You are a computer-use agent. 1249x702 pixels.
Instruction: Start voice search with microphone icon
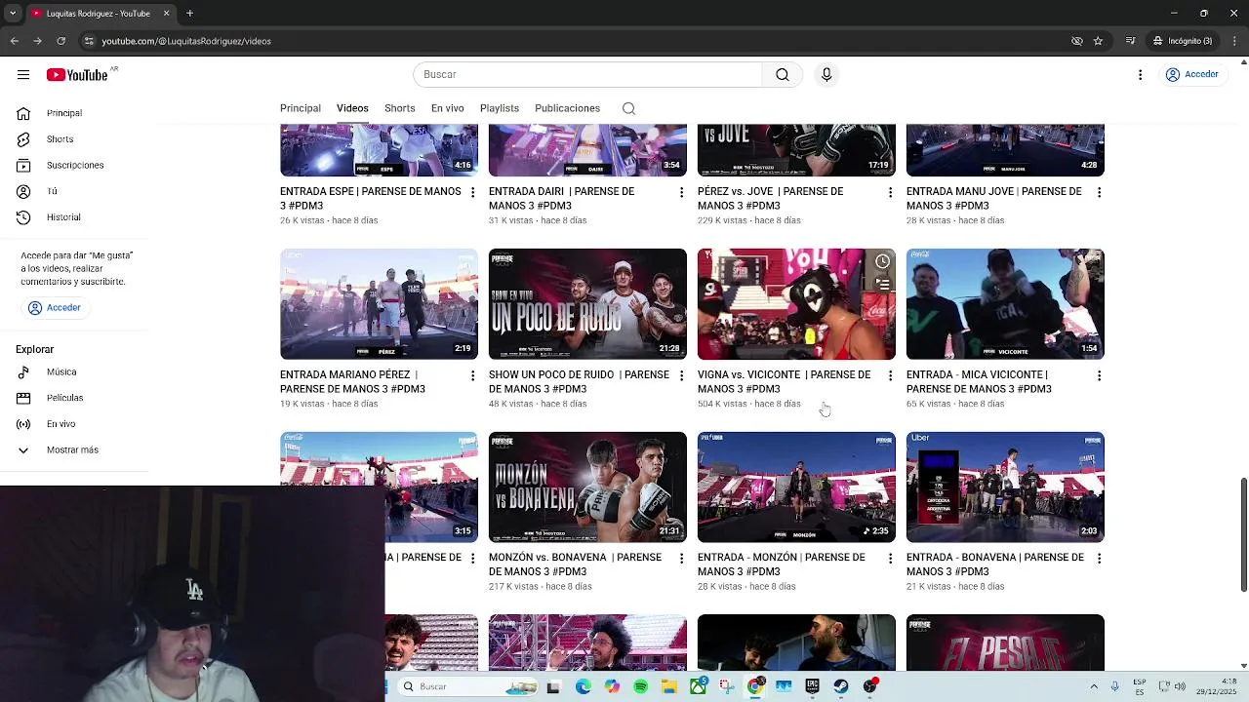(x=826, y=74)
